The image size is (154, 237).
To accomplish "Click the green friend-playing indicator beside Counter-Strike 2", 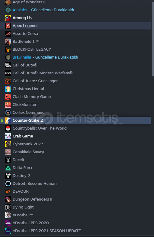I will (2, 120).
